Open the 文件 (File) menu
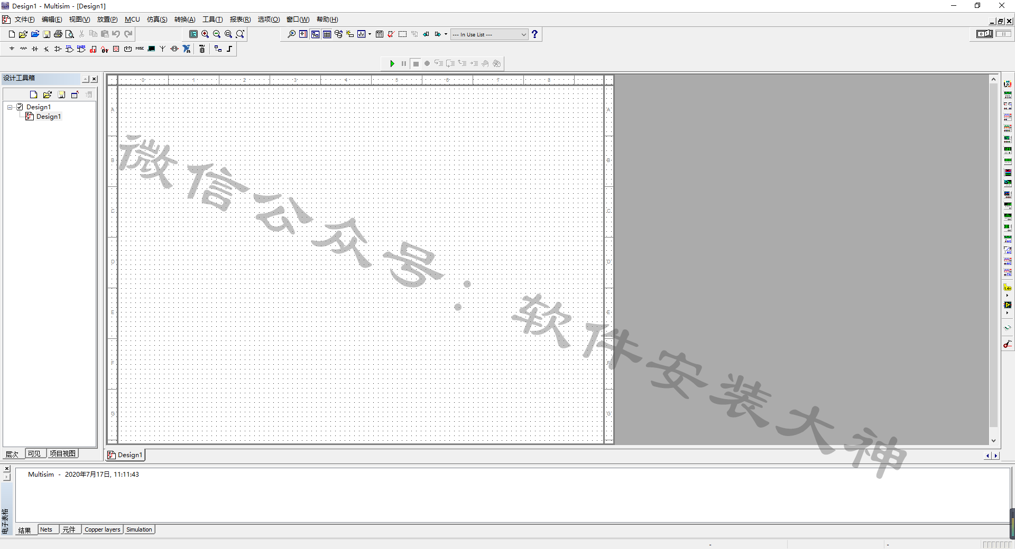 coord(24,20)
